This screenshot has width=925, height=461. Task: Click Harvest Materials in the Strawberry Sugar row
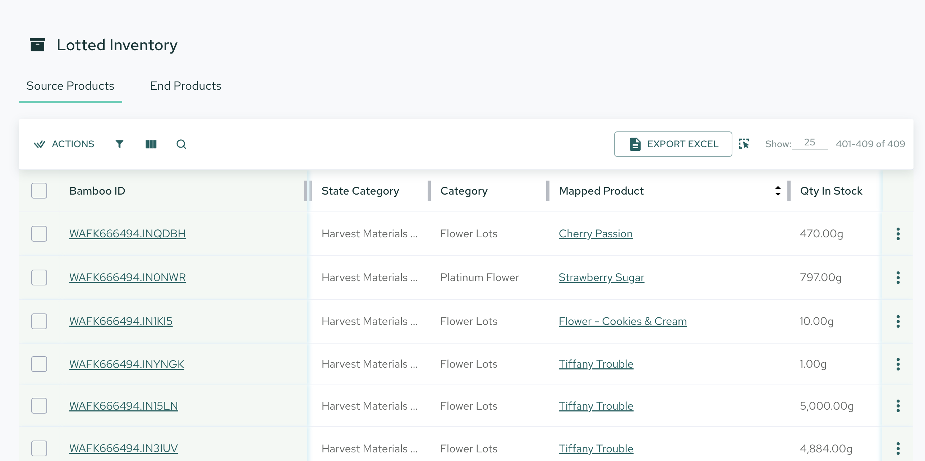(x=369, y=278)
